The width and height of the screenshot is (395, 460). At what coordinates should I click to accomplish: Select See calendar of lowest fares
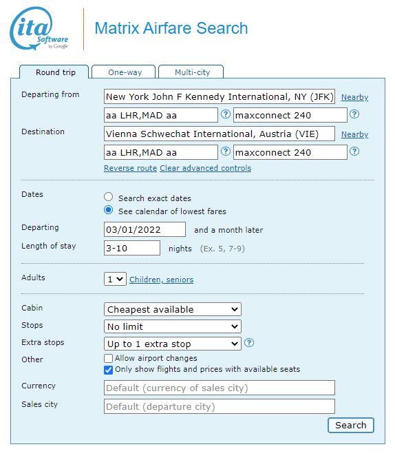pyautogui.click(x=109, y=210)
